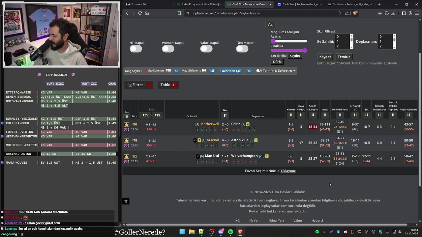Image resolution: width=422 pixels, height=237 pixels.
Task: Open the Arsenal match minute 78 link
Action: 135,141
